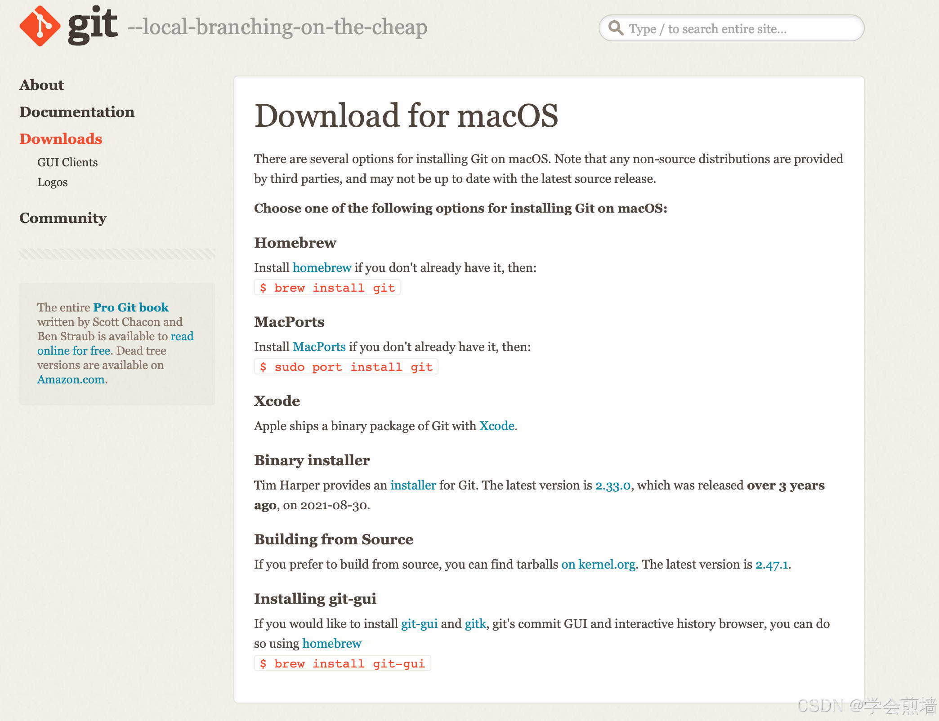Click the 2.47.1 latest version link

pos(772,565)
